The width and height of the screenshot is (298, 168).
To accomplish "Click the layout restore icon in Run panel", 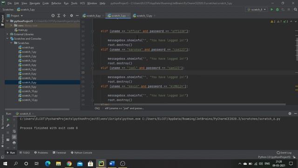I will click(8, 140).
